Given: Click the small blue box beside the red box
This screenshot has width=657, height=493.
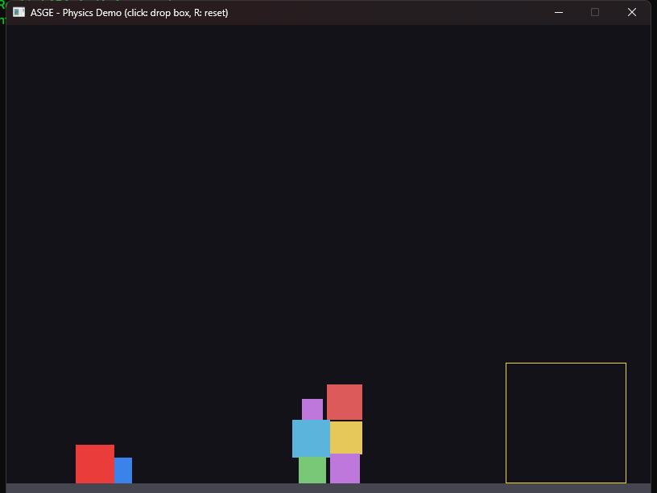Looking at the screenshot, I should pos(123,470).
